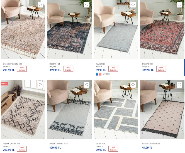185x153 pixels.
Task: Click the OUTLET badge on Quatro rug
Action: click(x=4, y=84)
